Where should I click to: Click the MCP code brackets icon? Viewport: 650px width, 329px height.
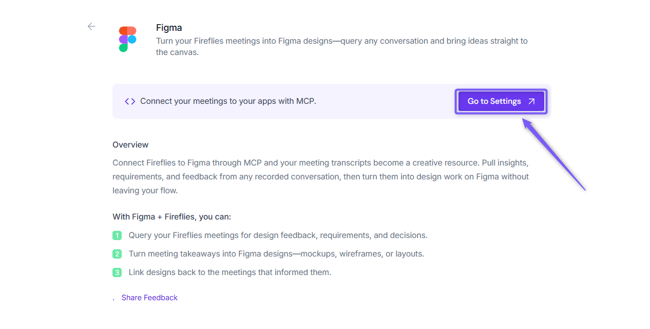(130, 101)
